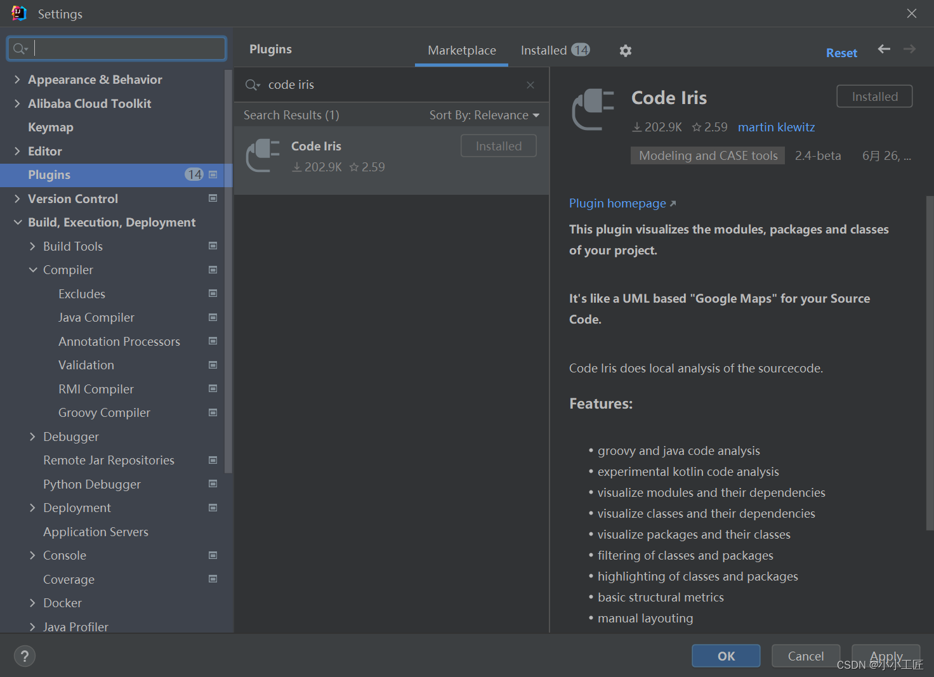Expand the Docker node

tap(32, 603)
